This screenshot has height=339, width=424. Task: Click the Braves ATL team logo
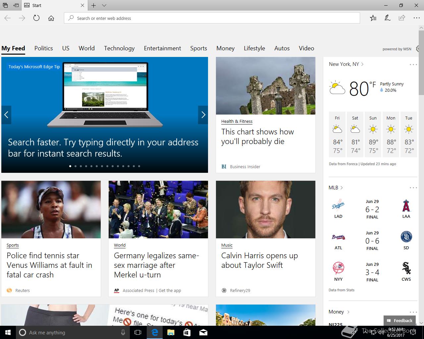(338, 237)
